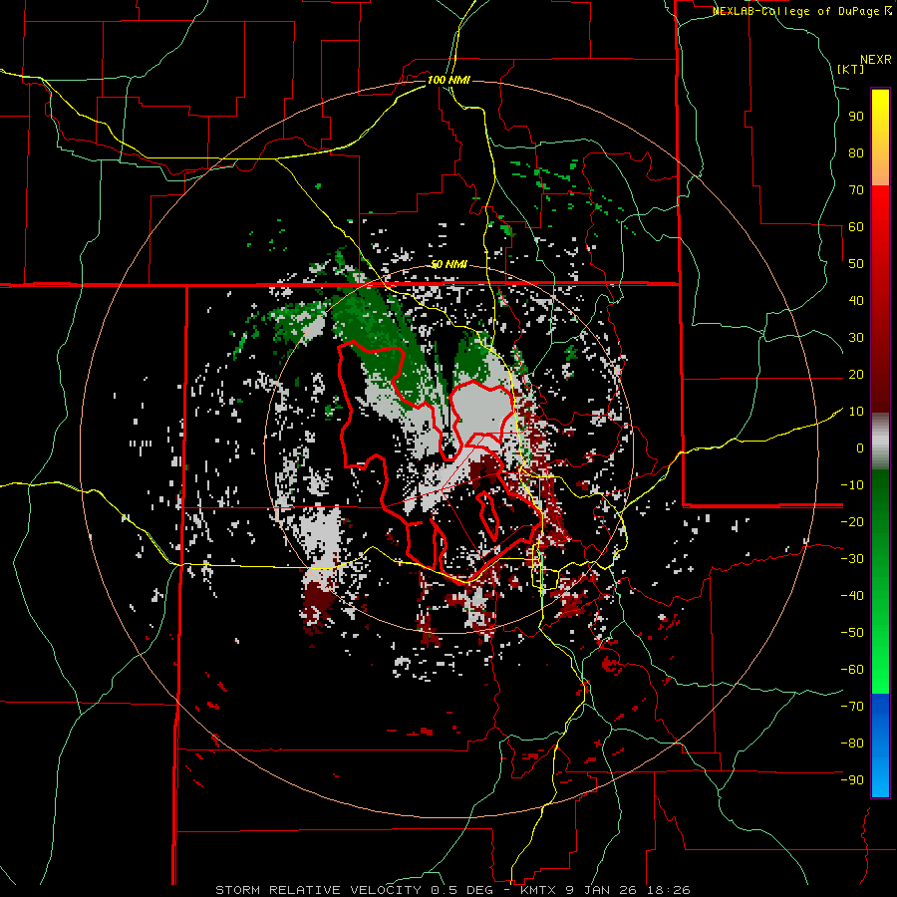Click the "100 NMI" range ring label
This screenshot has width=897, height=897.
448,80
